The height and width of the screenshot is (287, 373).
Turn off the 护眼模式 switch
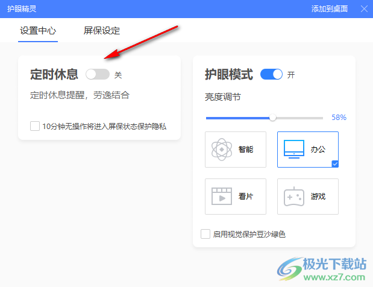click(271, 75)
